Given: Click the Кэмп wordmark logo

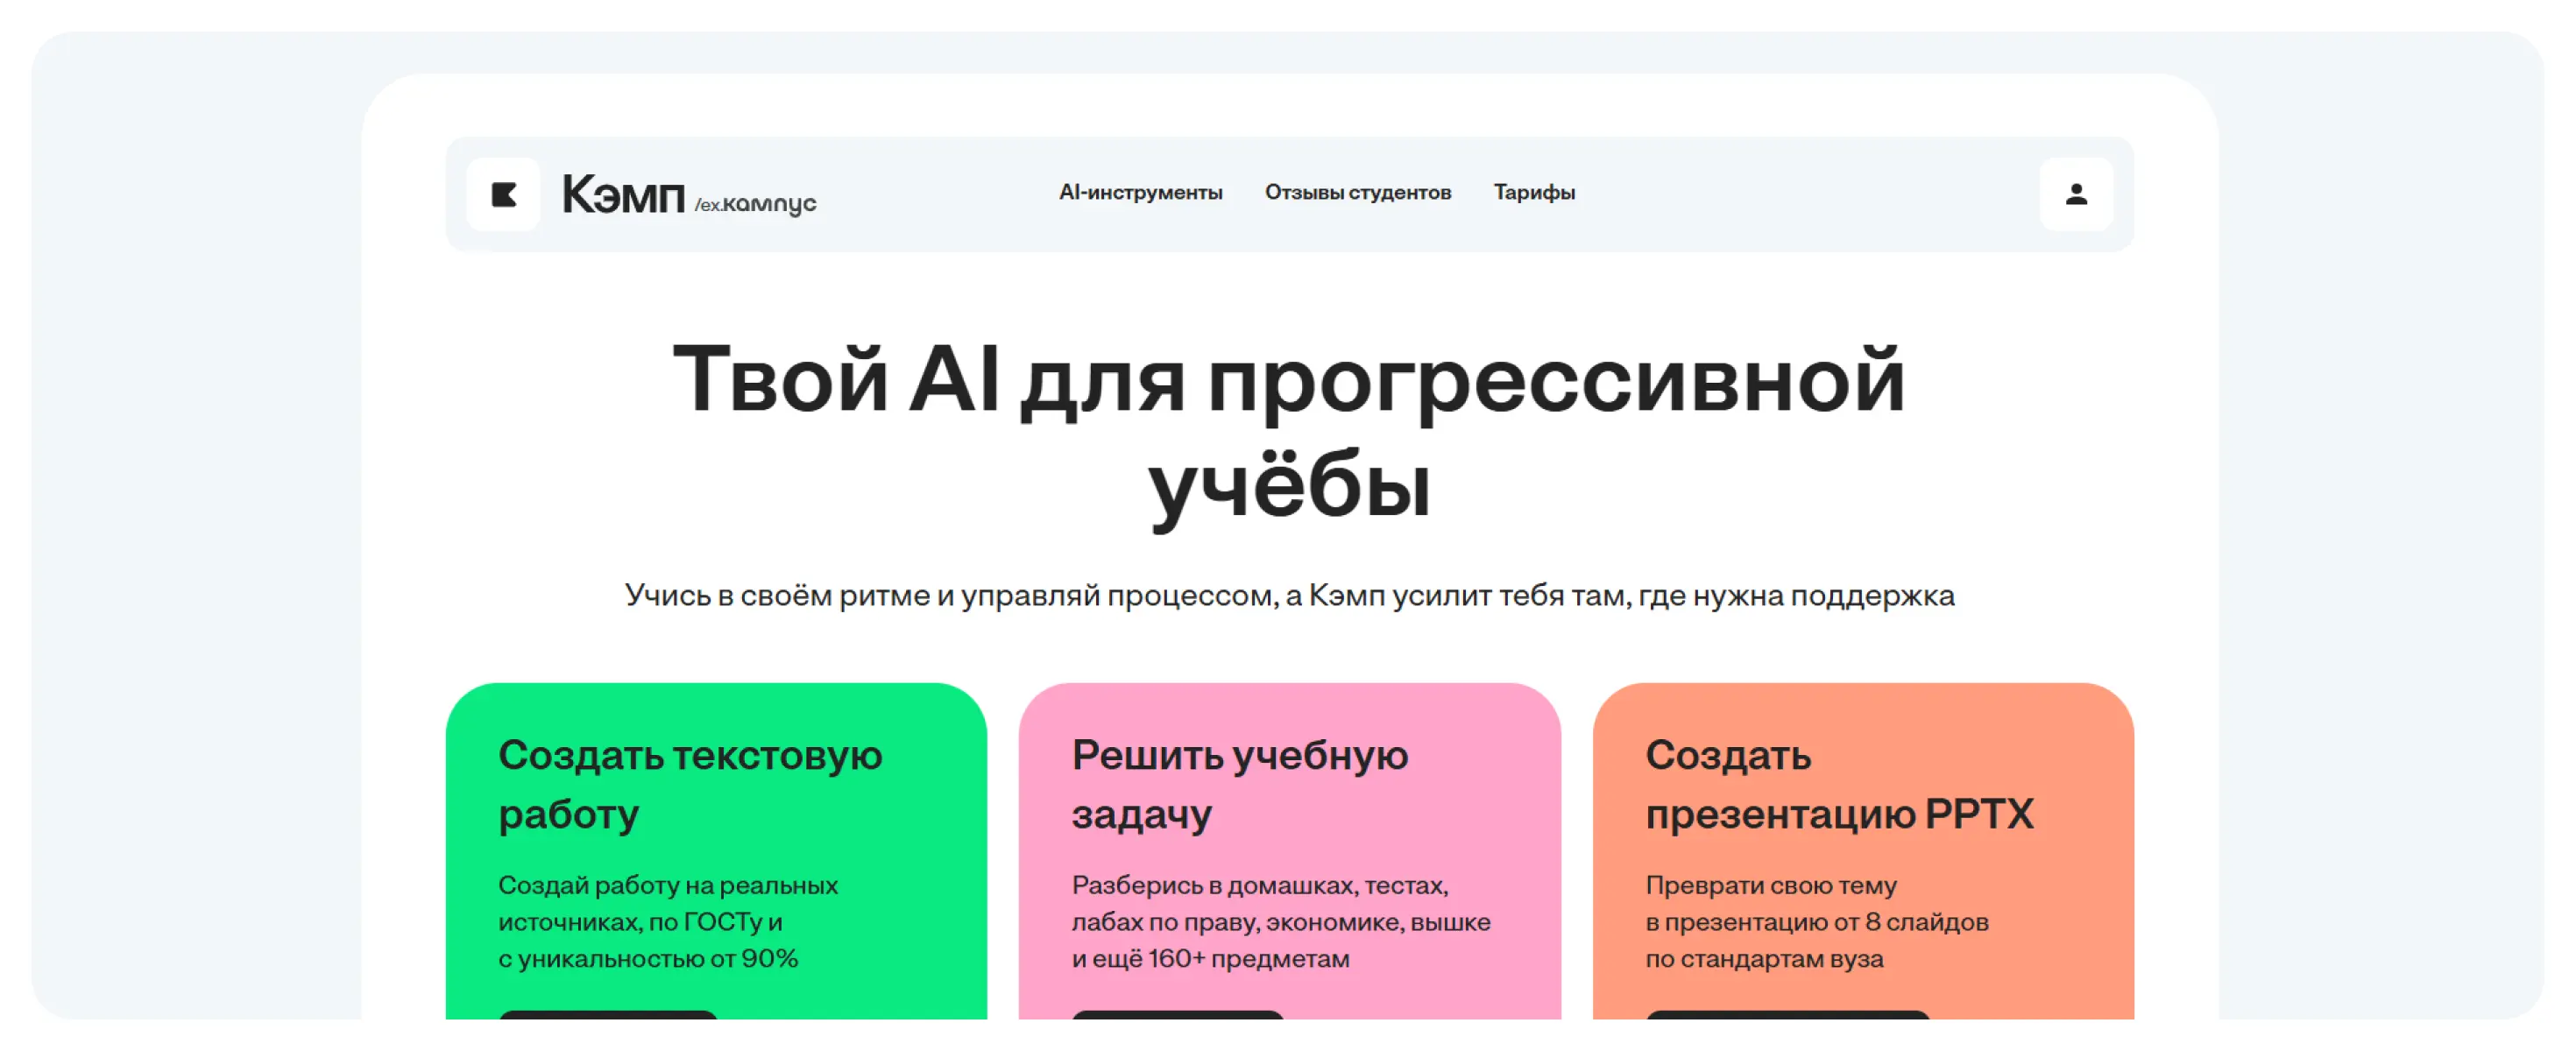Looking at the screenshot, I should coord(623,194).
